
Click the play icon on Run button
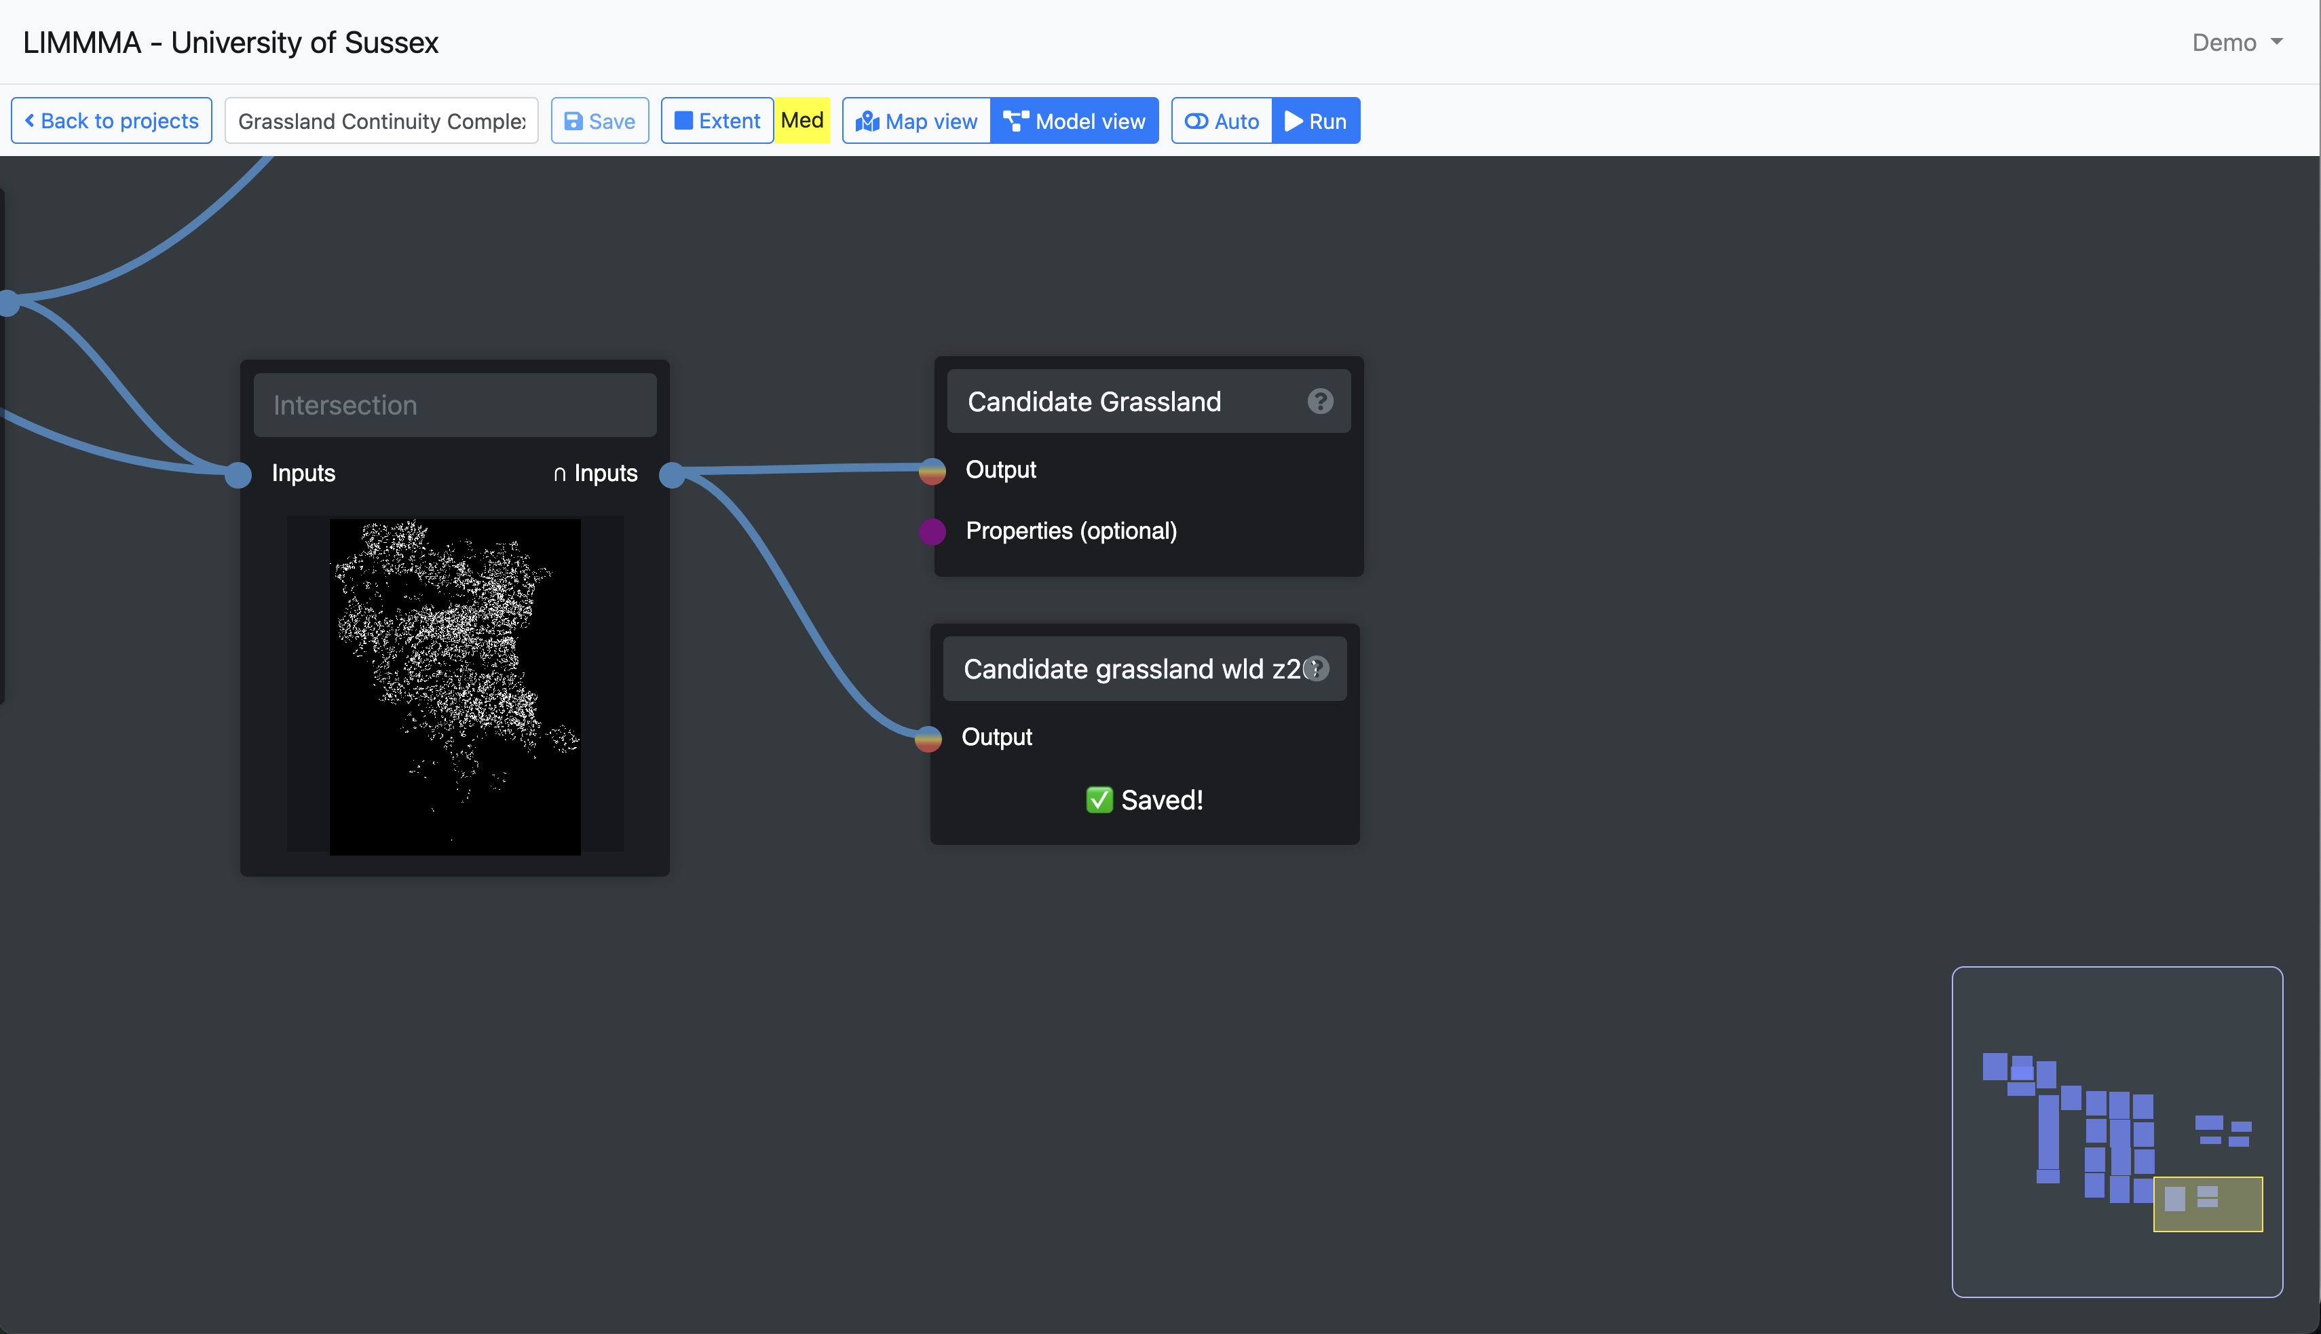[x=1293, y=121]
